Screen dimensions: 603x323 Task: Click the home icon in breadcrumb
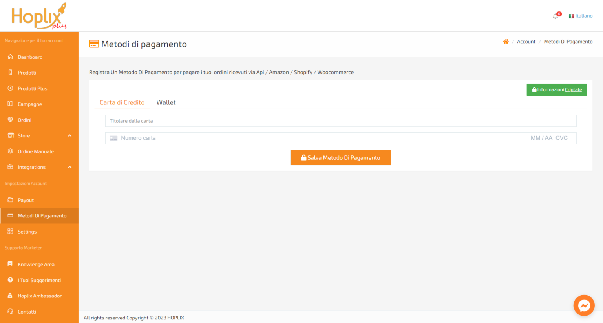coord(506,42)
